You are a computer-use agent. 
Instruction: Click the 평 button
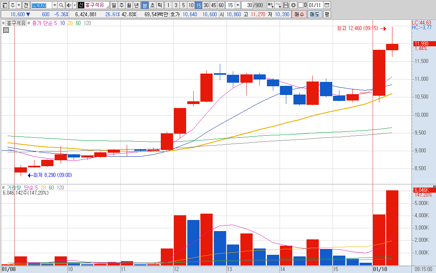click(327, 14)
